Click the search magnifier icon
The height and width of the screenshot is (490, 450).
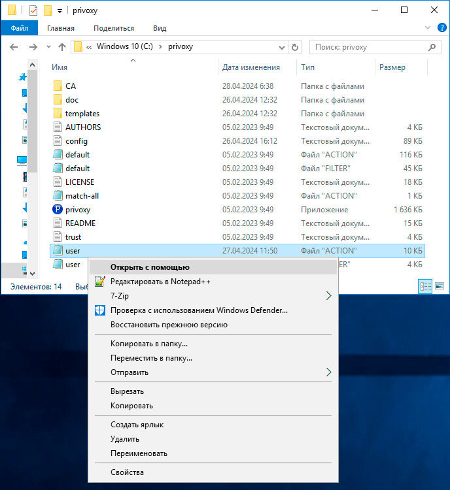[432, 47]
